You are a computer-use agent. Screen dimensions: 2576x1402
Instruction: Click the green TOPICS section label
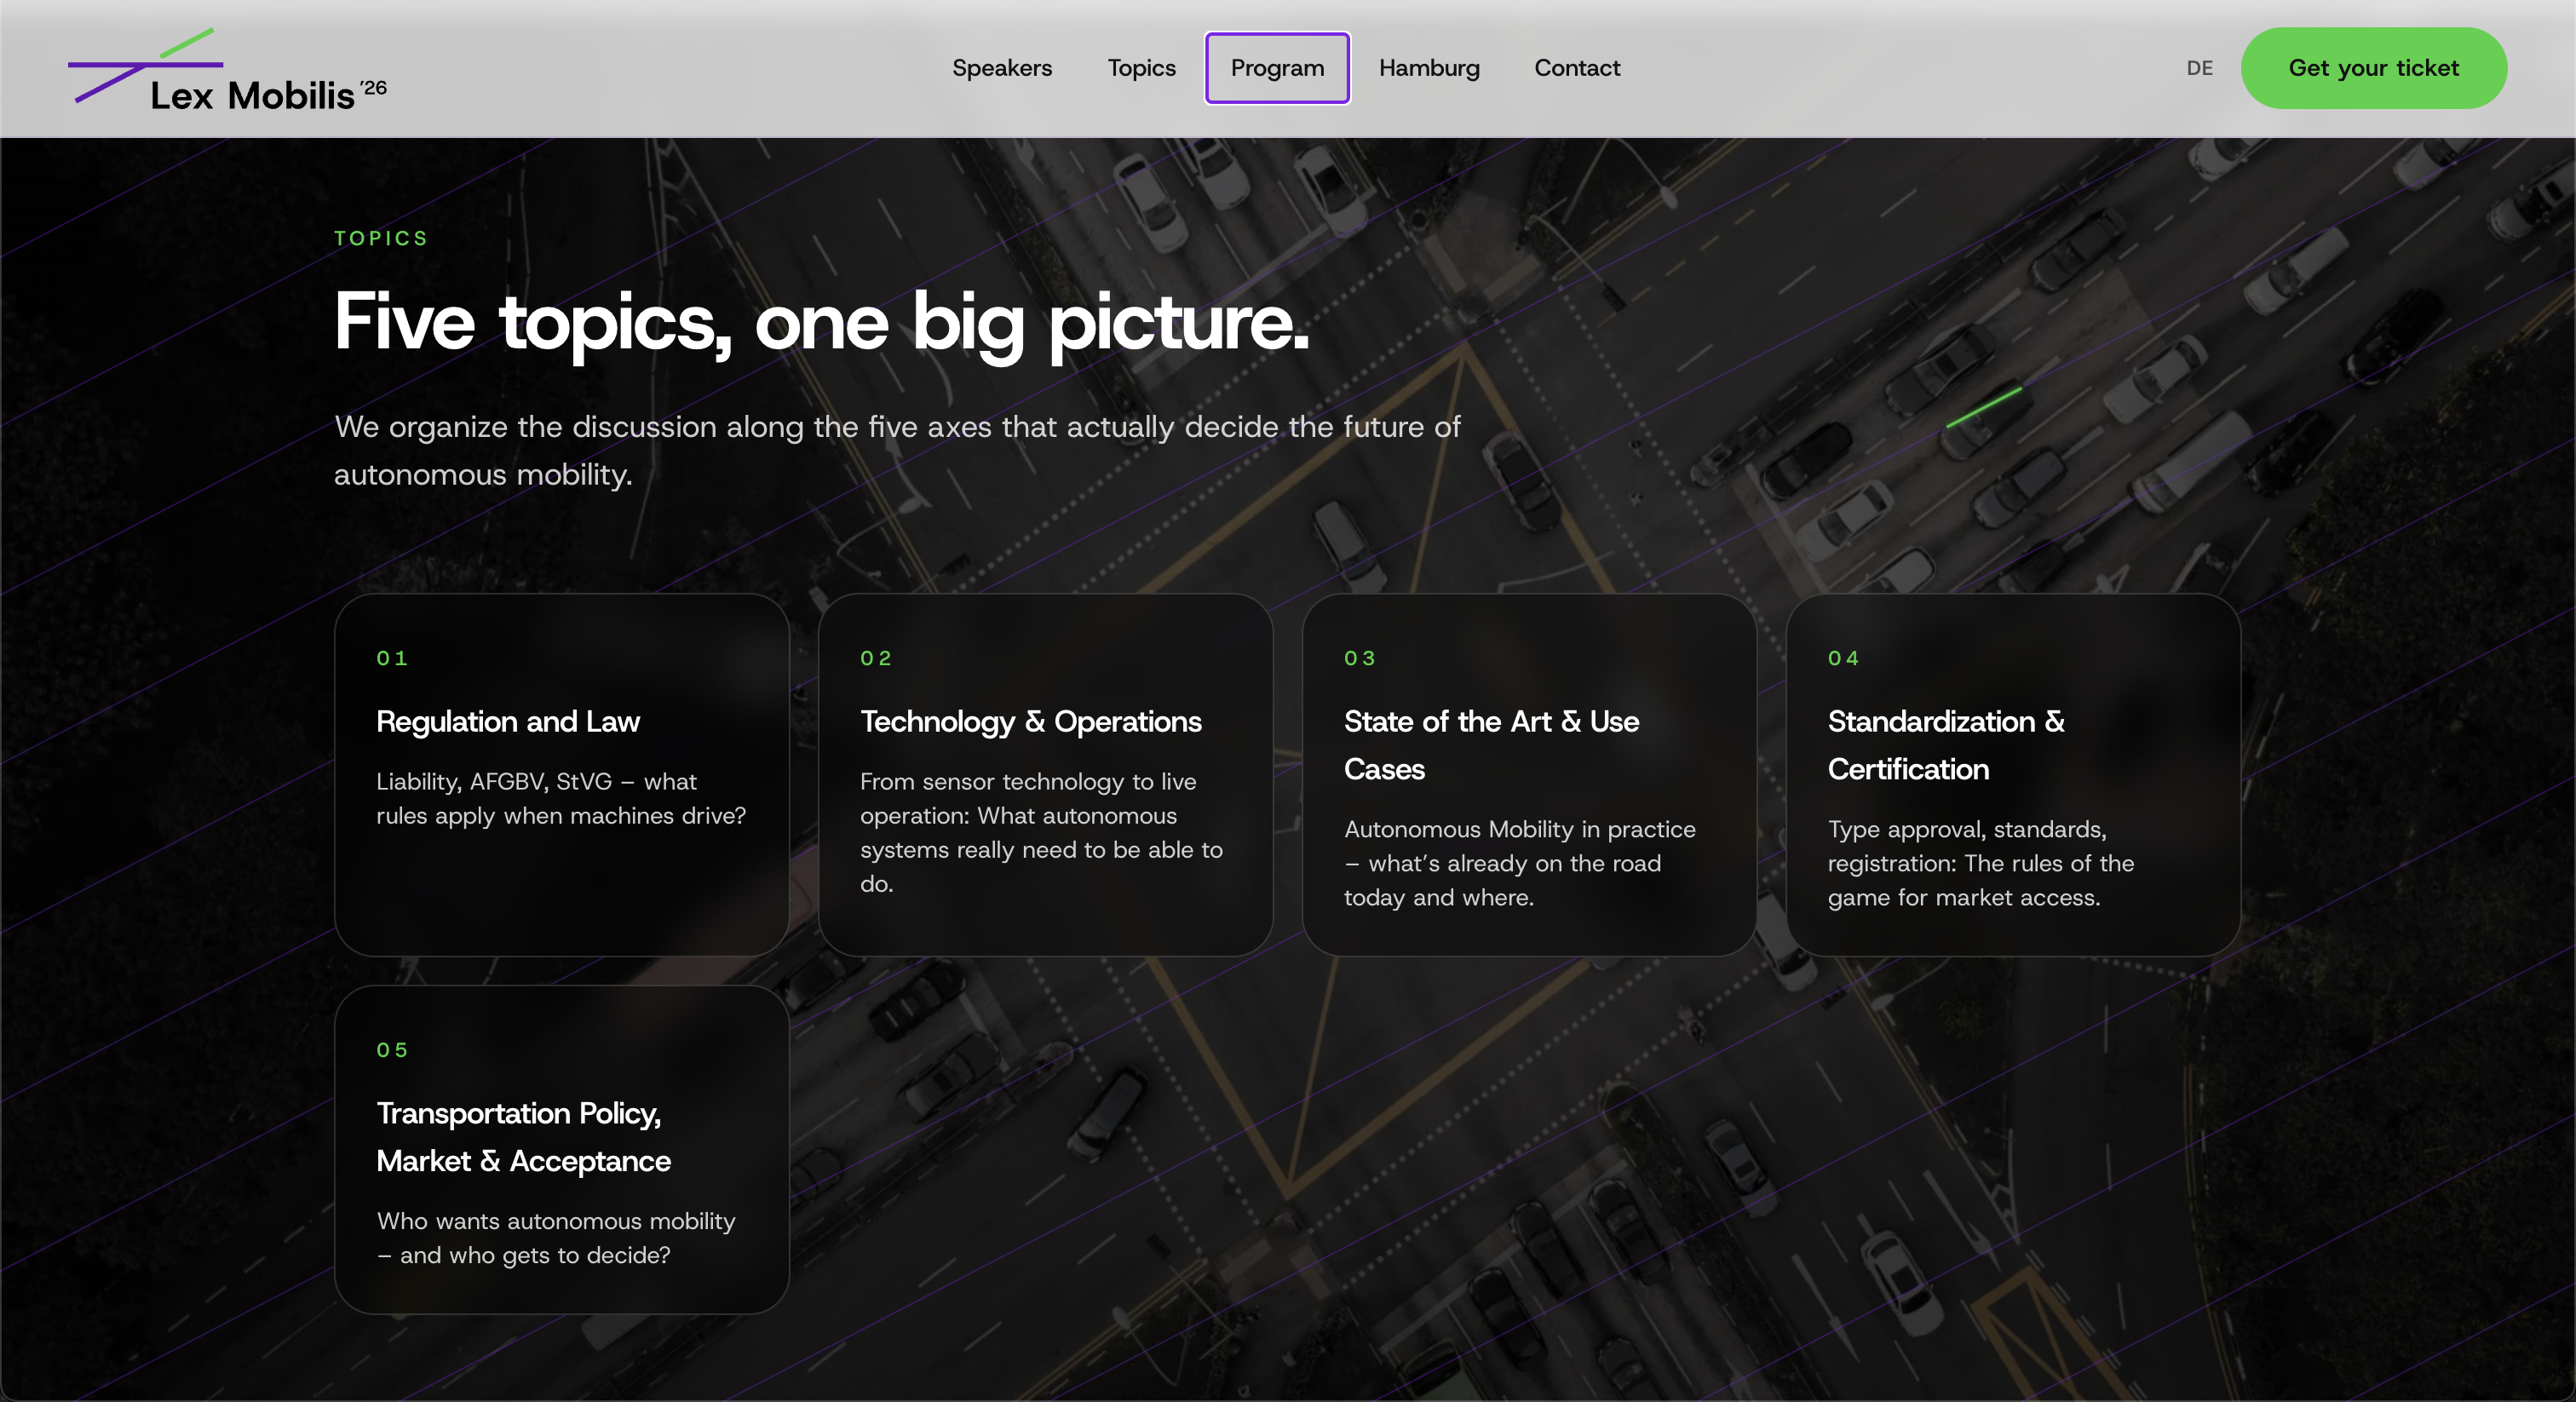pos(381,238)
